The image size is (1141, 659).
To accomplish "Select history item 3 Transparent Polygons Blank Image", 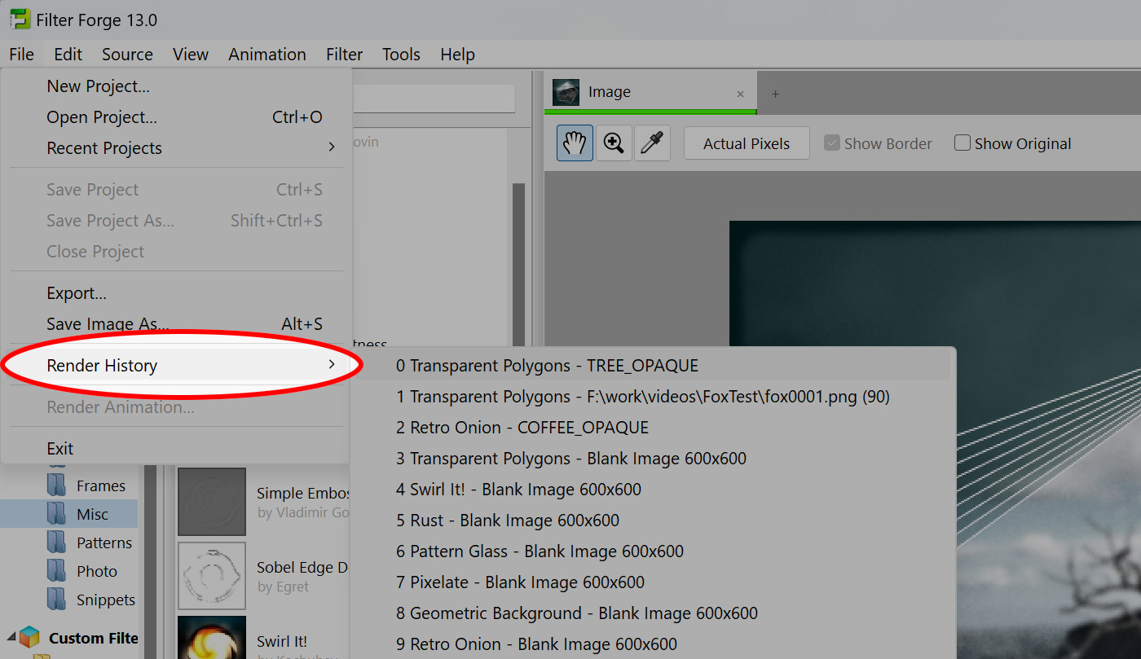I will (652, 459).
